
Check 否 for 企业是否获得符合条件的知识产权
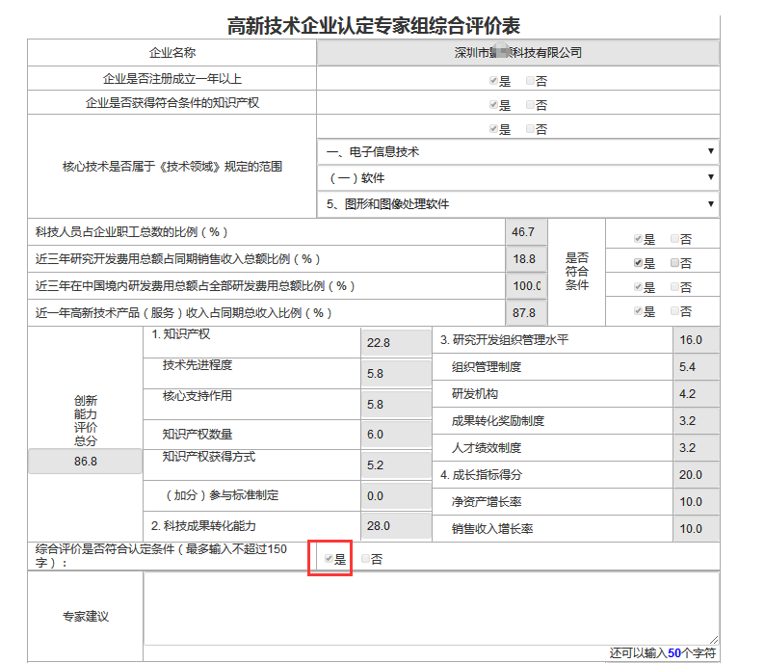click(x=530, y=105)
